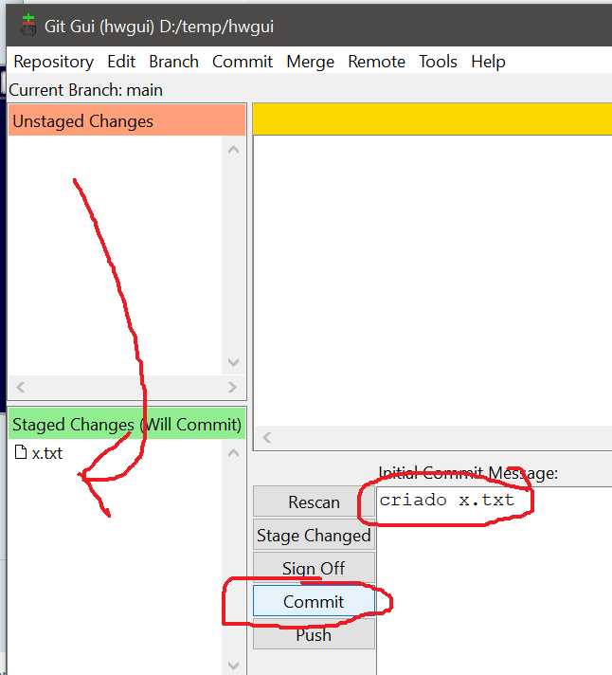Click the Current Branch: main label
The width and height of the screenshot is (612, 675).
tap(85, 90)
